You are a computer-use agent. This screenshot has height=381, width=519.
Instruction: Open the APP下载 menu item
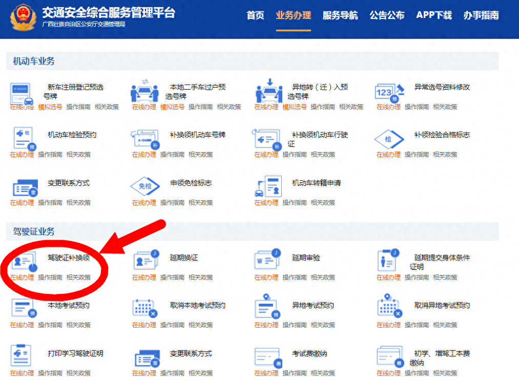point(434,15)
